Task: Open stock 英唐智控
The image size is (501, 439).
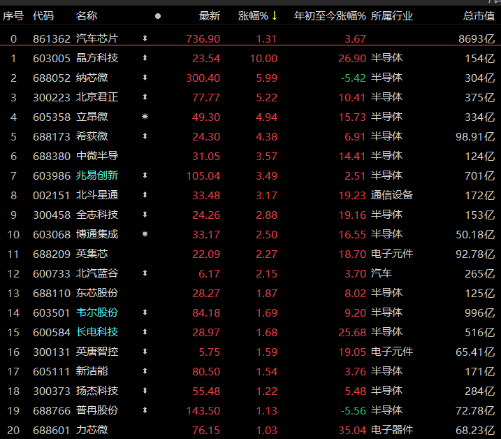Action: tap(97, 352)
